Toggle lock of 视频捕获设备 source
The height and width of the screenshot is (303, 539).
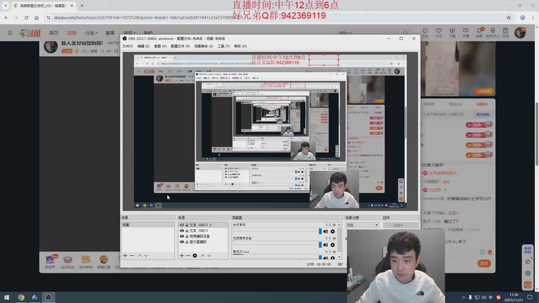(187, 236)
